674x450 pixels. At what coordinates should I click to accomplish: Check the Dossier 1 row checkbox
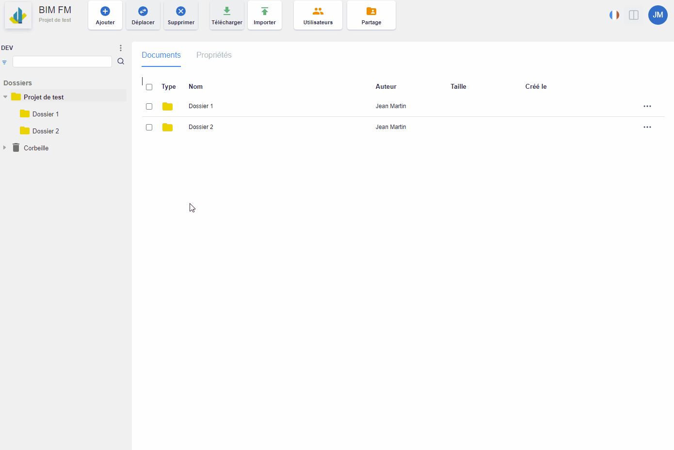(149, 107)
